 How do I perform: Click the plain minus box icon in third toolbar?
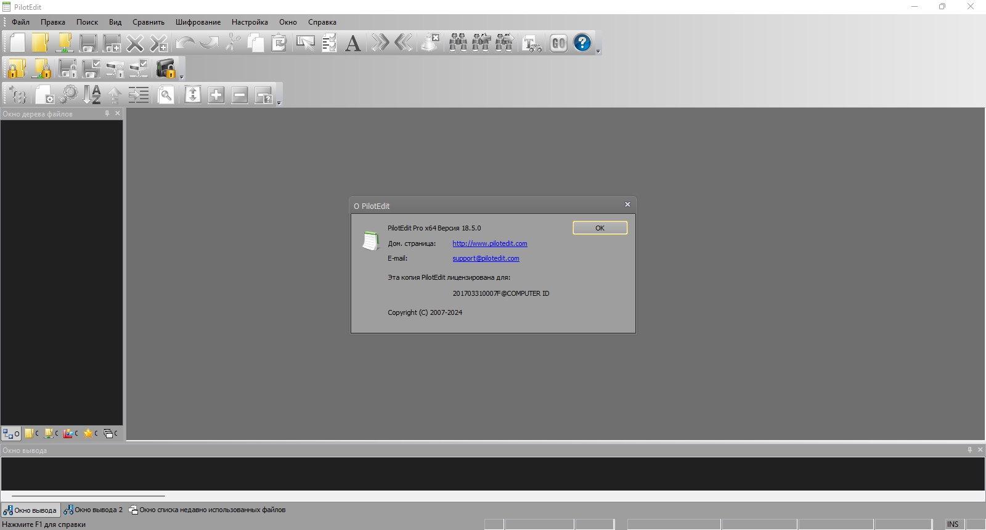coord(240,94)
